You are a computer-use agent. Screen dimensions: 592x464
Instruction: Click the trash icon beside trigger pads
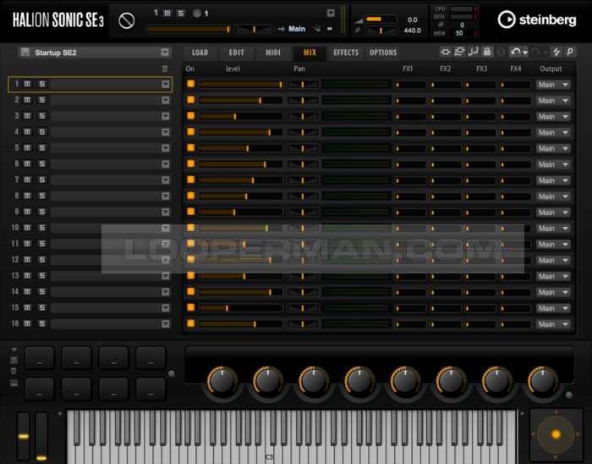point(14,371)
